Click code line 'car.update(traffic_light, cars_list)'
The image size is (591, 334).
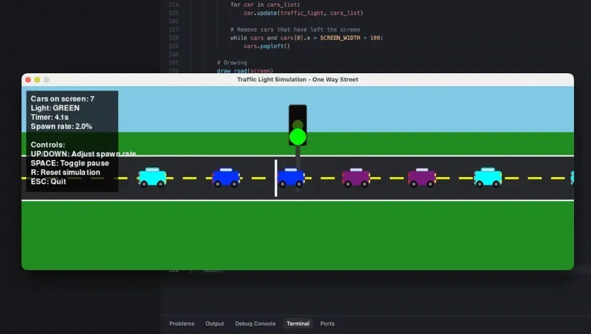(x=304, y=13)
